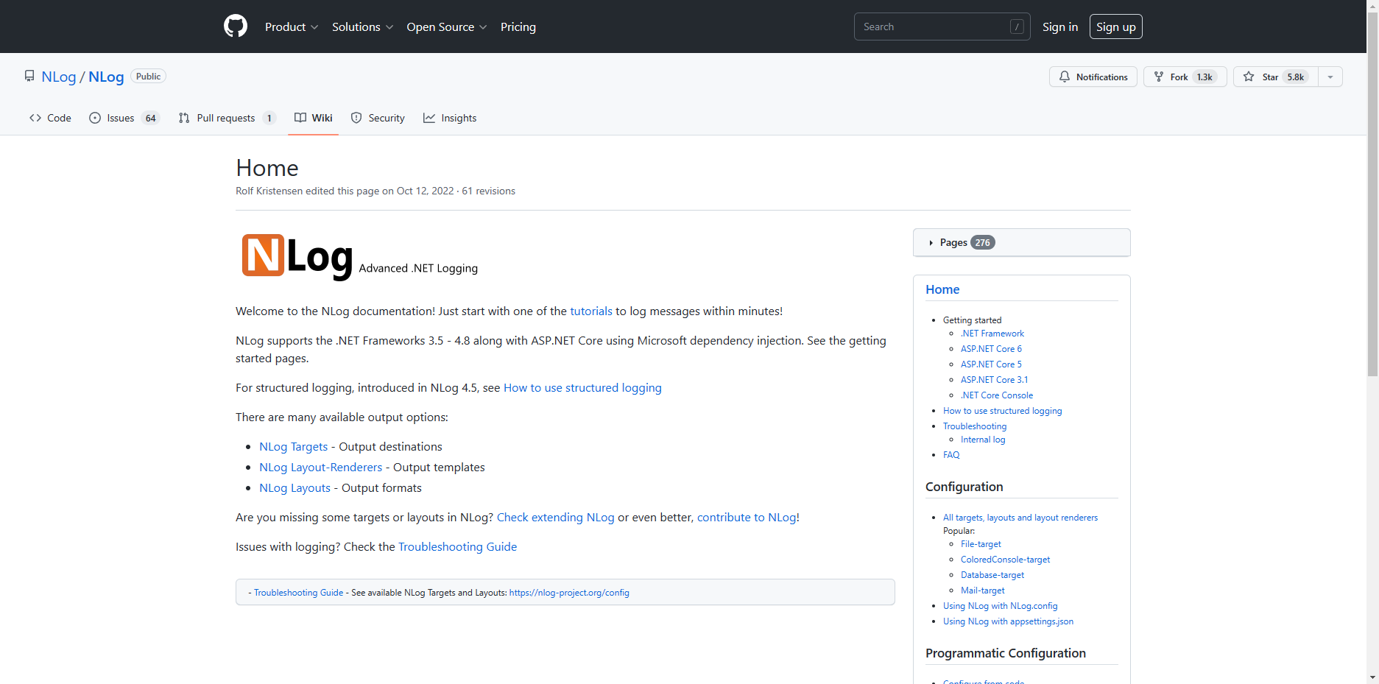
Task: Open sidebar How to use structured logging
Action: pyautogui.click(x=1002, y=411)
